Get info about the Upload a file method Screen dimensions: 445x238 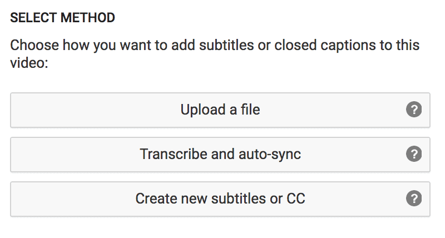pos(414,110)
